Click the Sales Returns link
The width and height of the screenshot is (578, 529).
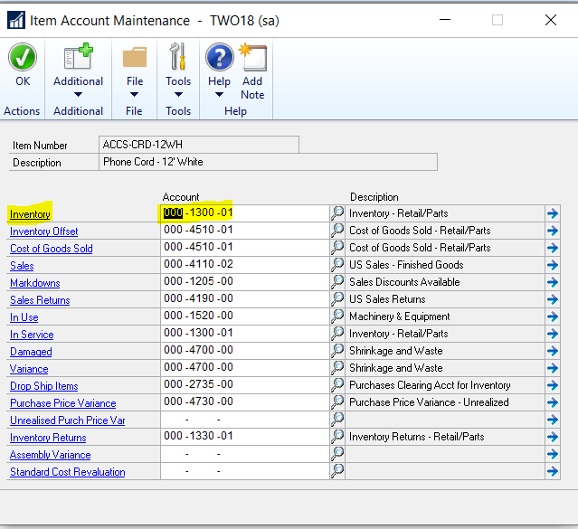click(40, 300)
